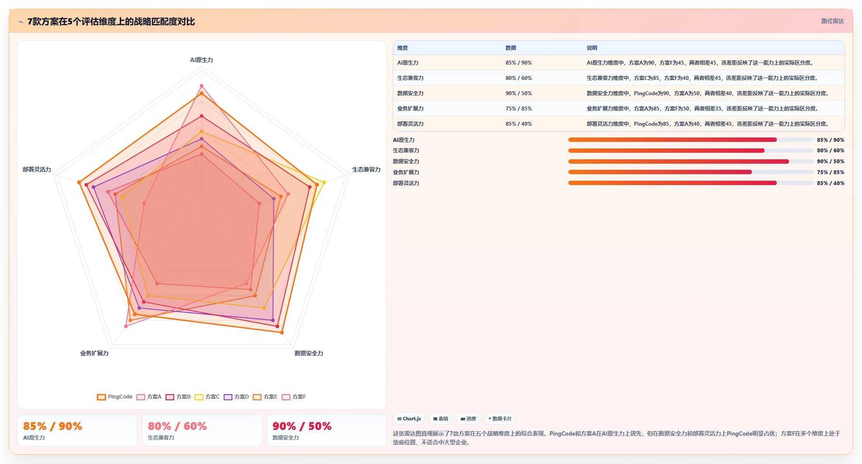Click the description mentioning 方案C为85
The image size is (862, 464).
[703, 78]
